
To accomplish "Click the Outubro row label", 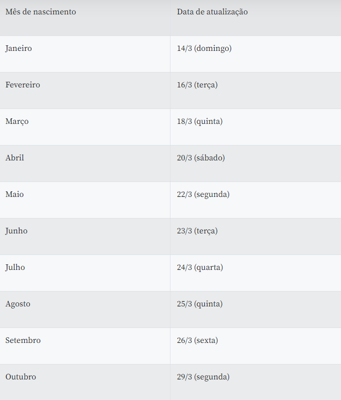I will click(x=21, y=377).
